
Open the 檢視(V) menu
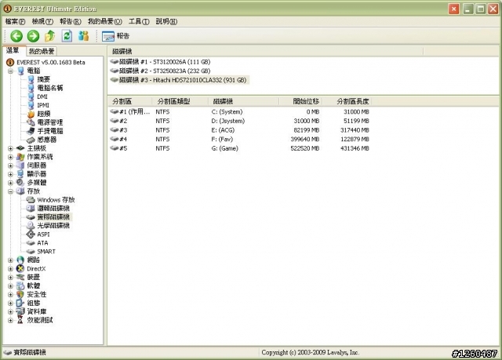[x=42, y=21]
